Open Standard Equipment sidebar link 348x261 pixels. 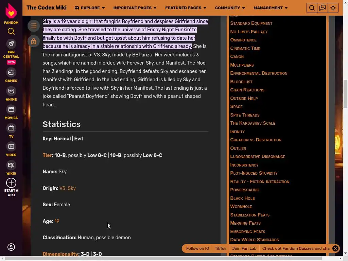click(x=251, y=23)
